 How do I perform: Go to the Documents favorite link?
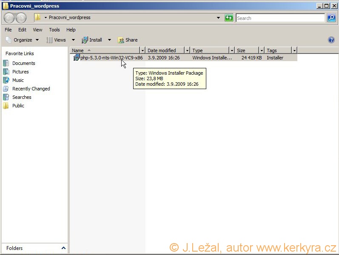[23, 63]
